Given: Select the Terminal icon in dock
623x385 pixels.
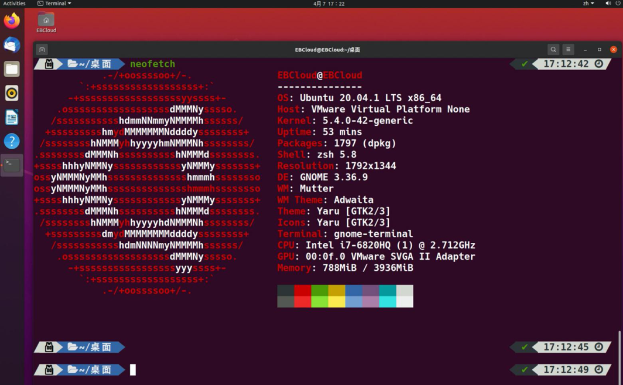Looking at the screenshot, I should (12, 165).
